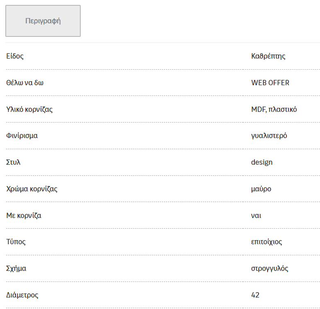Click the Θέλω να δω label
The height and width of the screenshot is (309, 320).
click(x=25, y=83)
